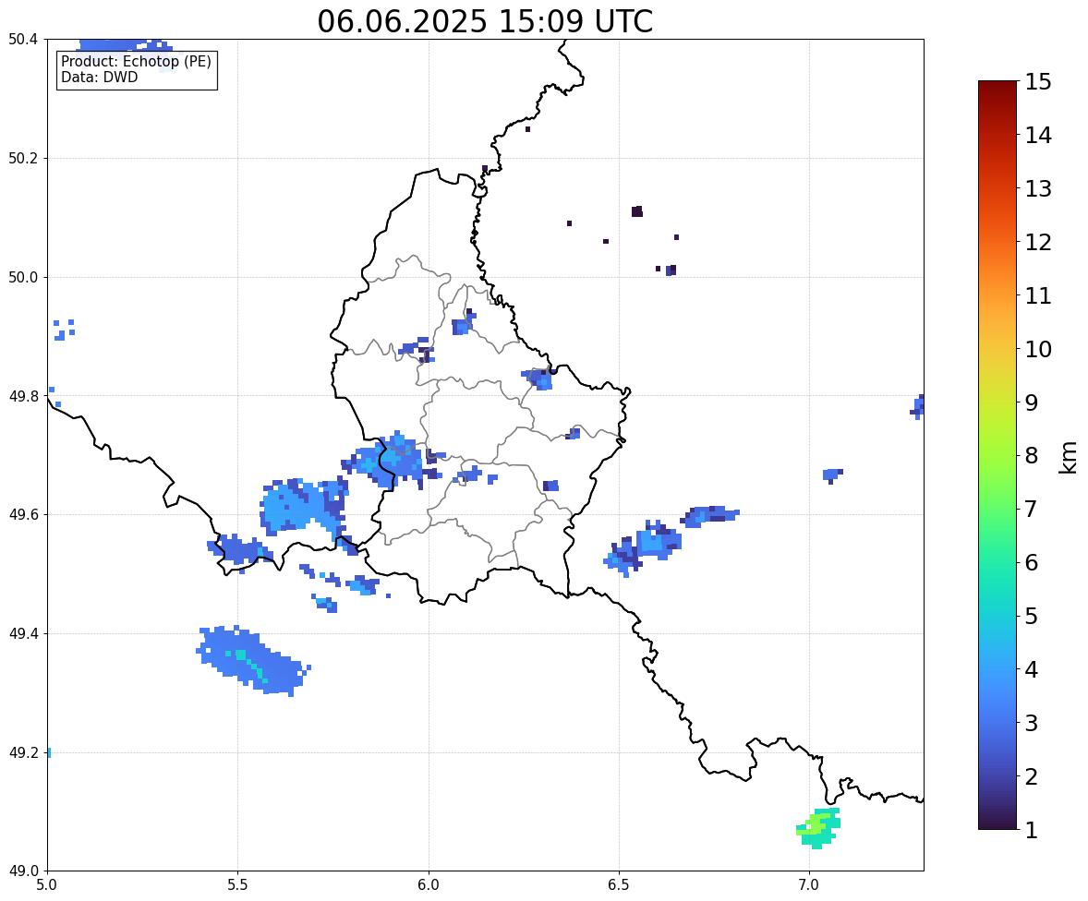Select the colorbar tick label 8
Image resolution: width=1088 pixels, height=901 pixels.
[1032, 456]
